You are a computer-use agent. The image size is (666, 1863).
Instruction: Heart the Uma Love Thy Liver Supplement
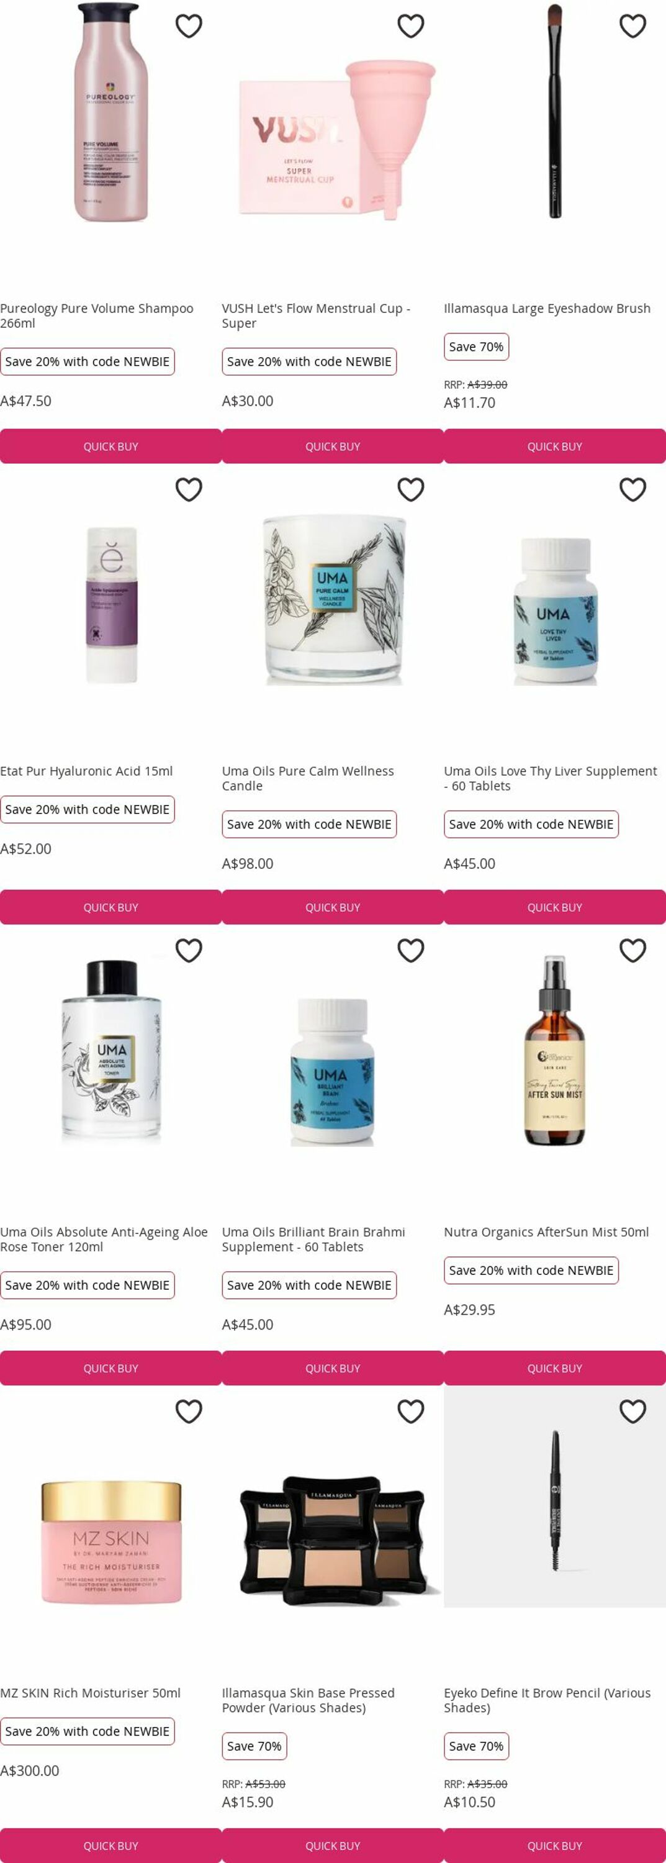(632, 489)
